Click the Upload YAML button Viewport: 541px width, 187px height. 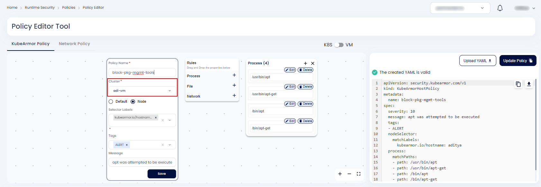click(x=478, y=61)
